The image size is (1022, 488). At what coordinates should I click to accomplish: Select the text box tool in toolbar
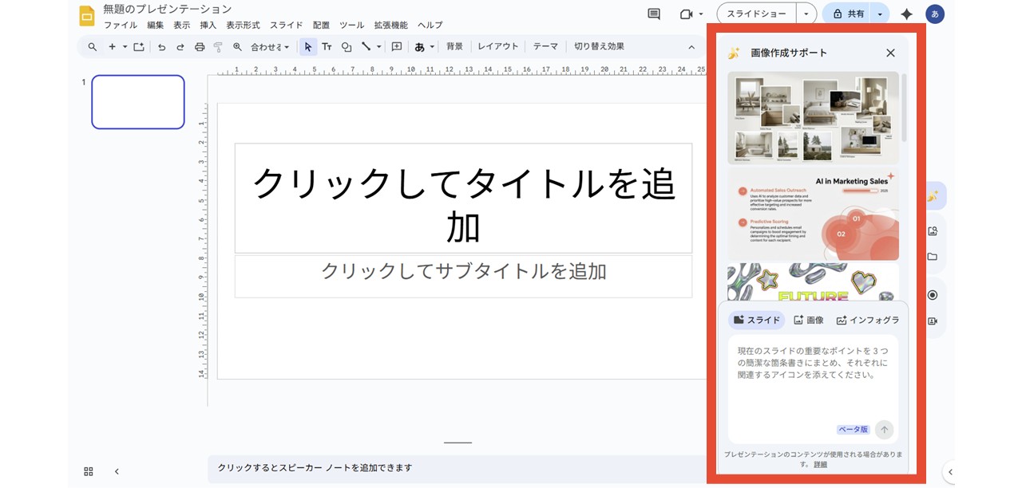327,46
